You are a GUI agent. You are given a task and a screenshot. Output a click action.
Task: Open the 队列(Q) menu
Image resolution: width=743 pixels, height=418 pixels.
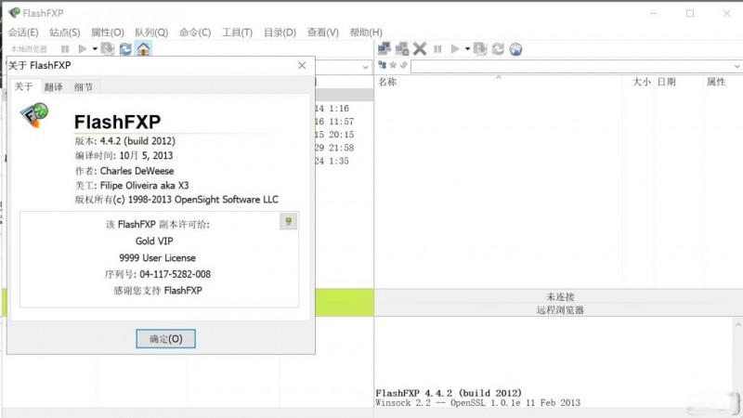(151, 33)
